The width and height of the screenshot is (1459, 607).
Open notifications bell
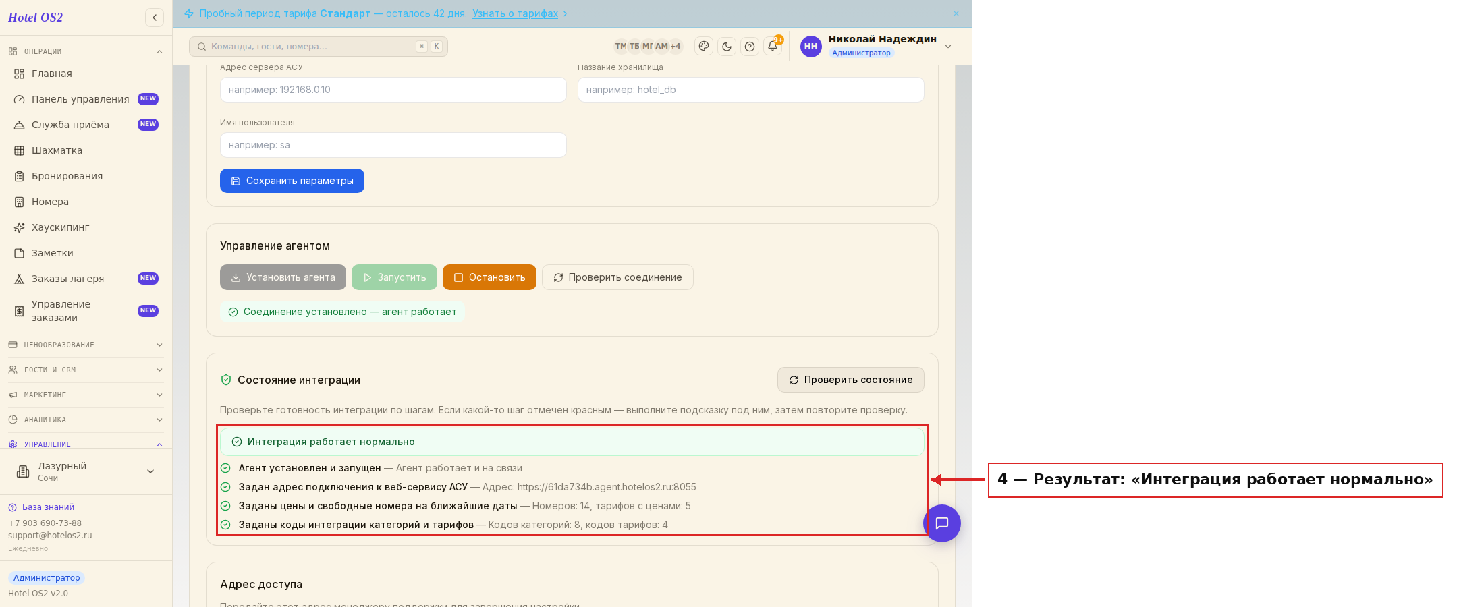pos(773,47)
